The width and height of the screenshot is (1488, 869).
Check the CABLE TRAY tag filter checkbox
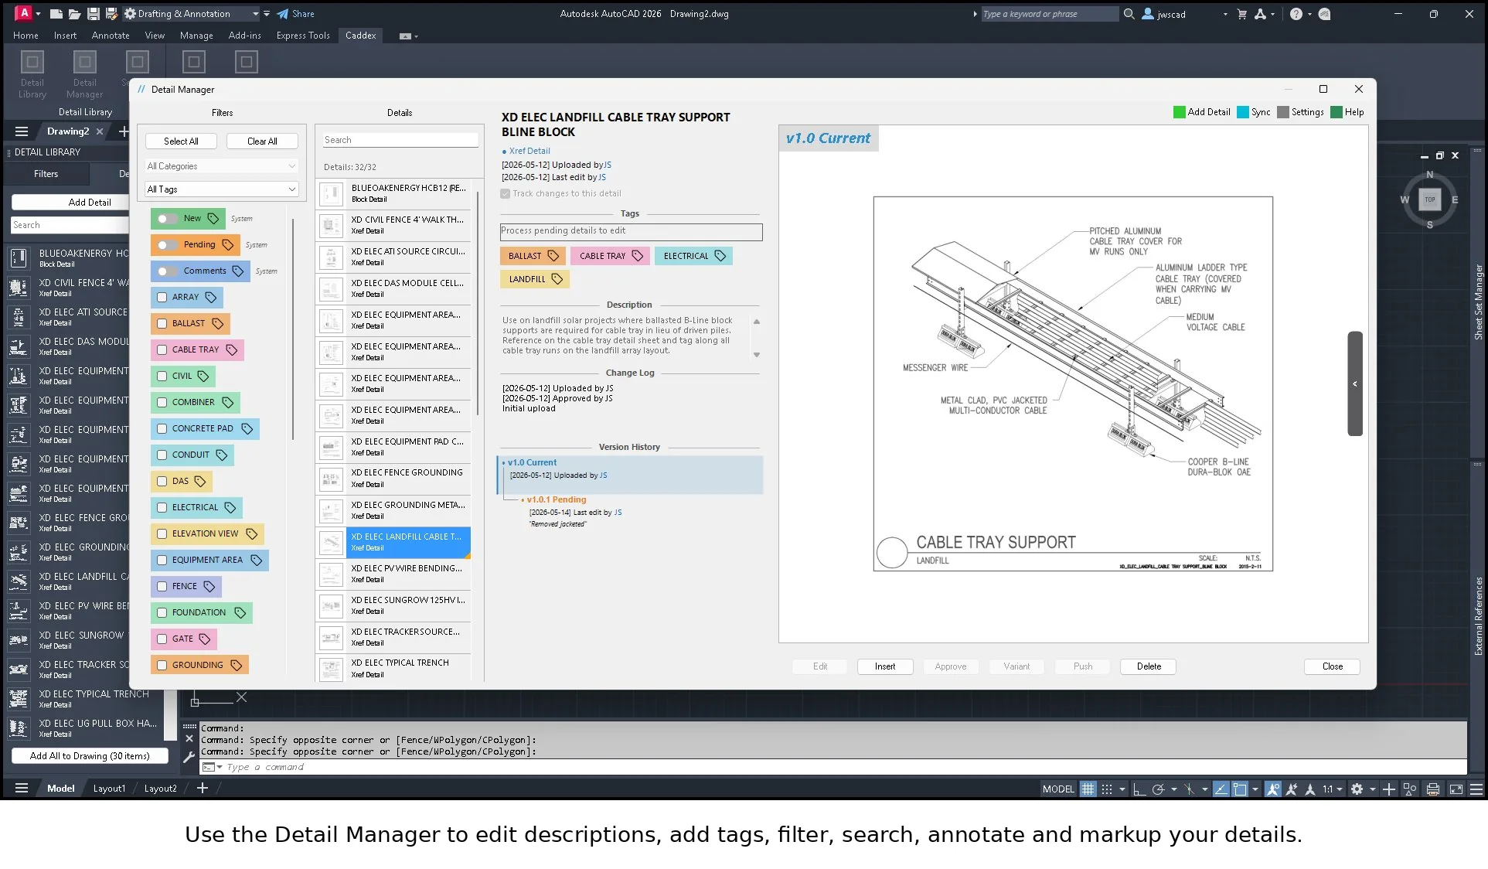[162, 349]
